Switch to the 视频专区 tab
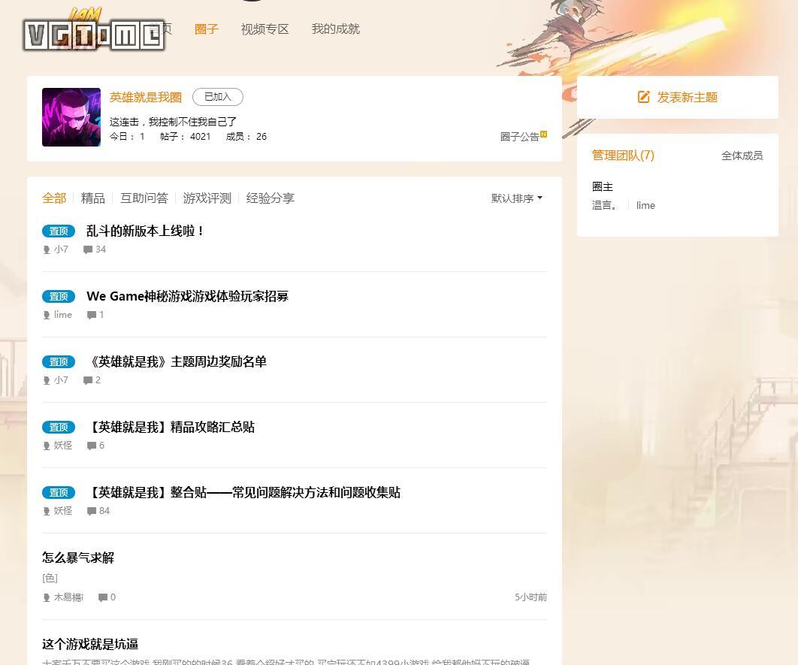798x665 pixels. (x=264, y=29)
